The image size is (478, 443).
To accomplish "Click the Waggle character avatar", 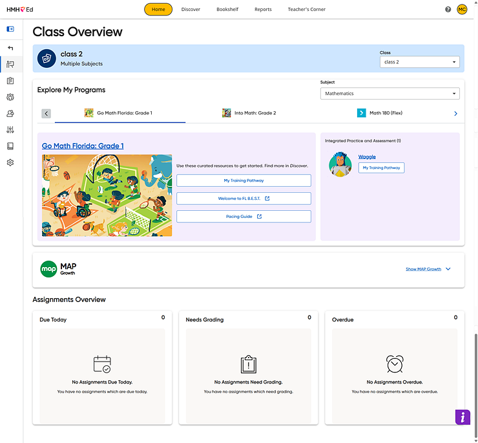I will 340,164.
